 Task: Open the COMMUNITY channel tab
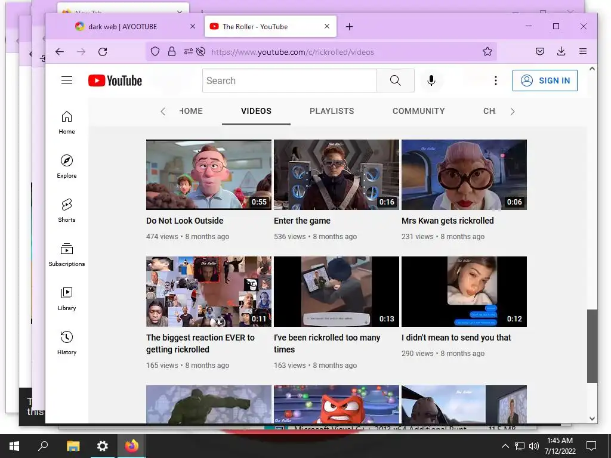tap(418, 111)
